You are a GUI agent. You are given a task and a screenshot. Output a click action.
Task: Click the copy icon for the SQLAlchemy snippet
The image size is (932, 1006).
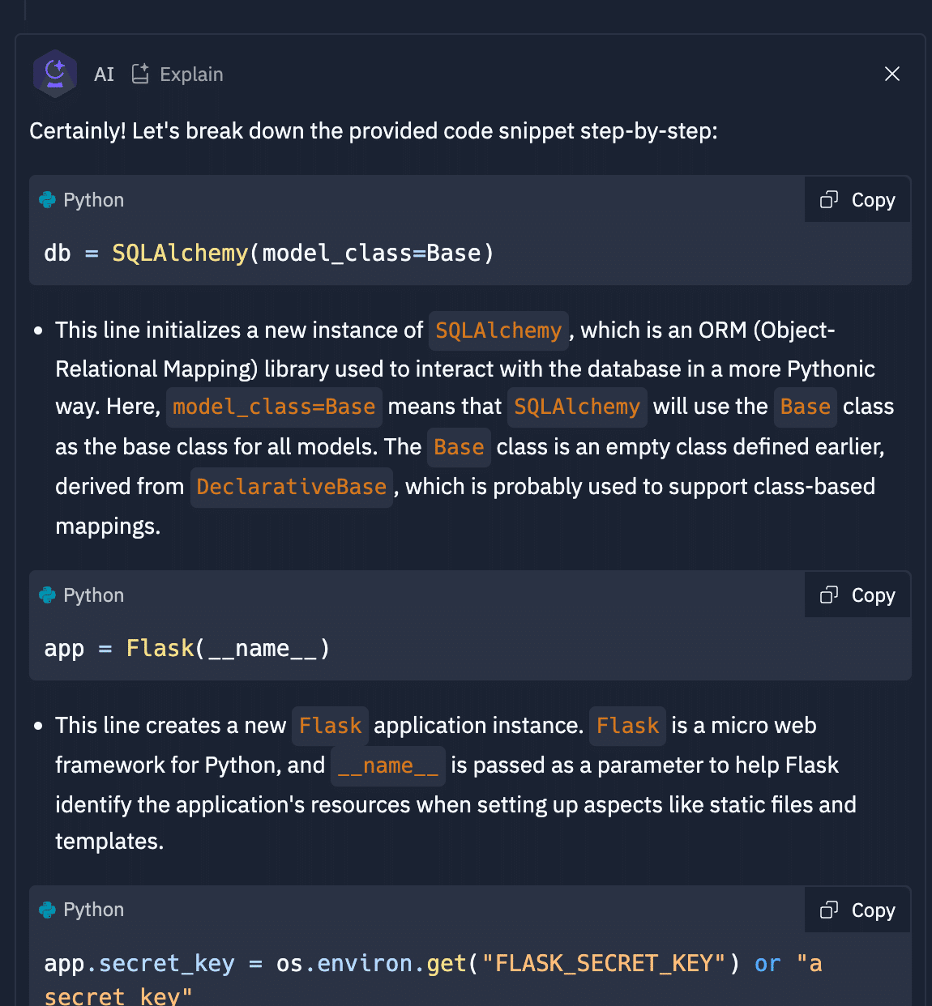click(829, 200)
